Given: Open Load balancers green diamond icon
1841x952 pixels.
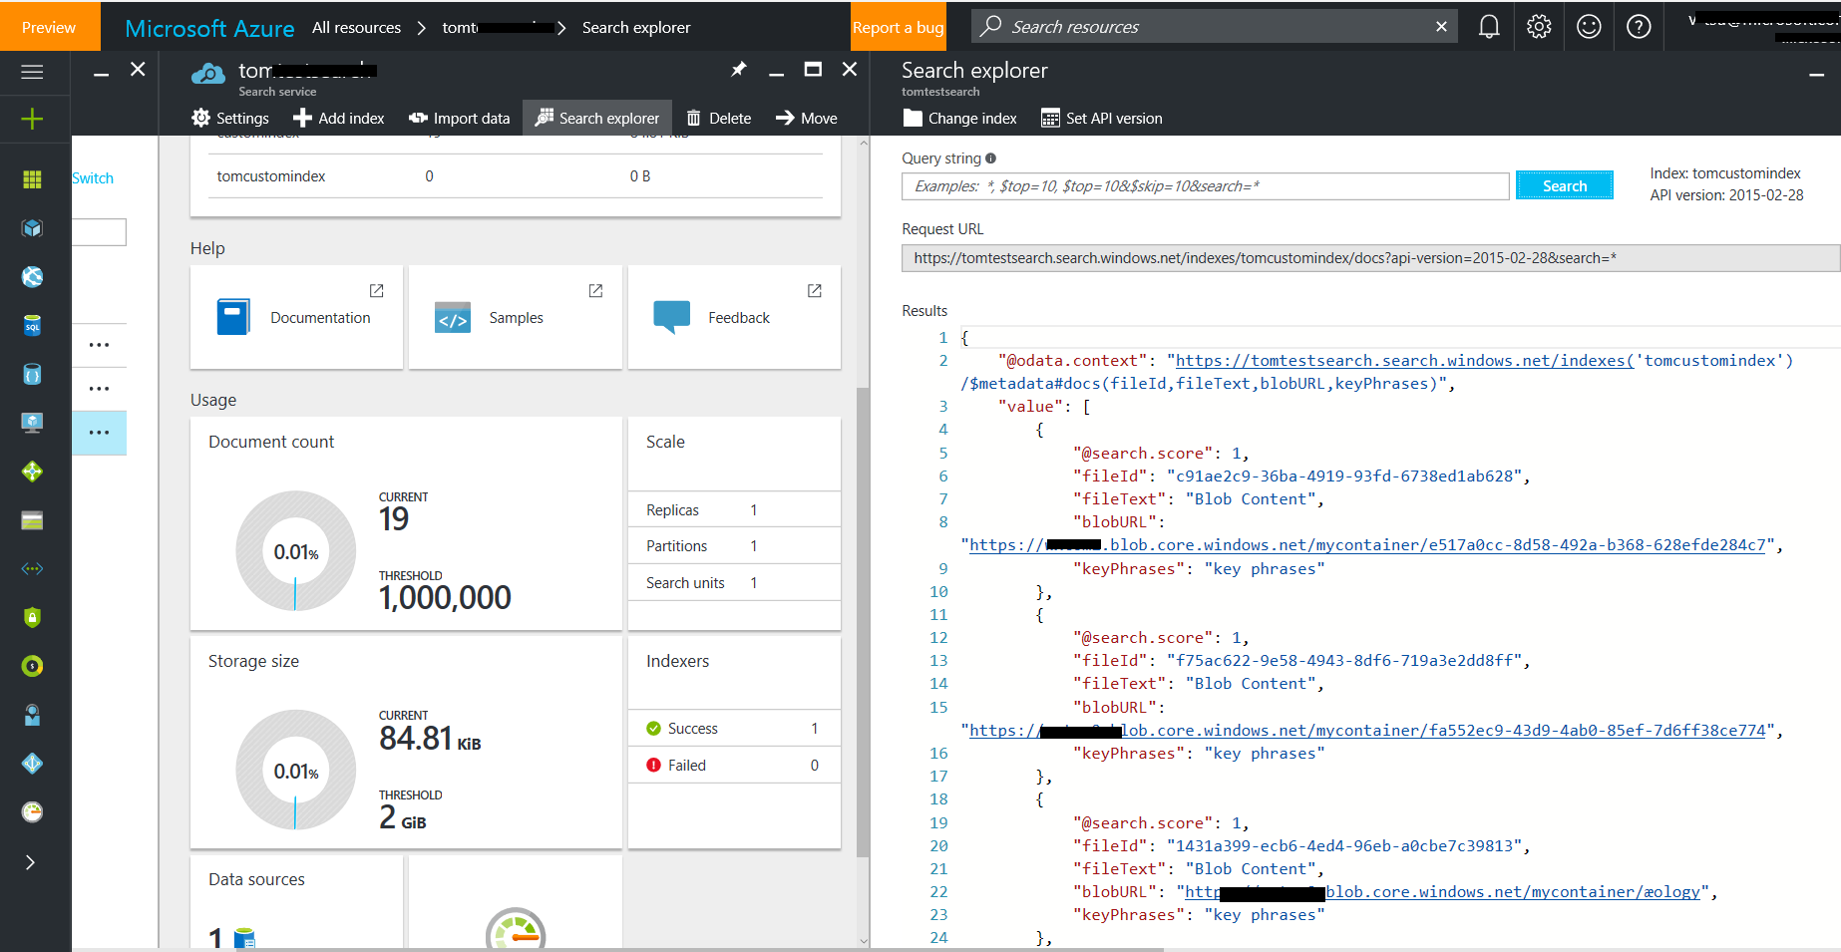Looking at the screenshot, I should coord(32,472).
